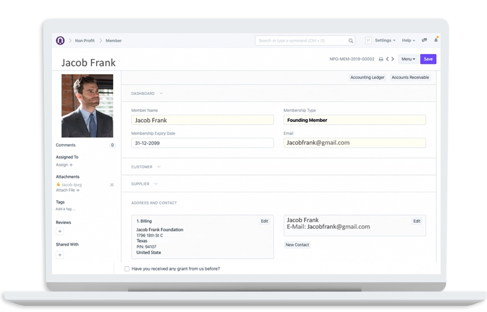Share document via Shared With plus

point(60,255)
